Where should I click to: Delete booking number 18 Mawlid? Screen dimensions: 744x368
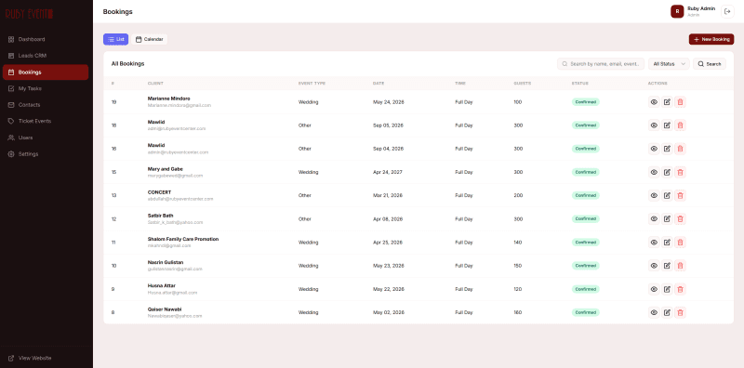(x=680, y=125)
